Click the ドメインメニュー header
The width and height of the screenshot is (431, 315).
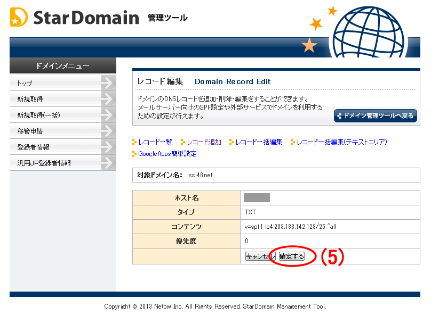62,66
